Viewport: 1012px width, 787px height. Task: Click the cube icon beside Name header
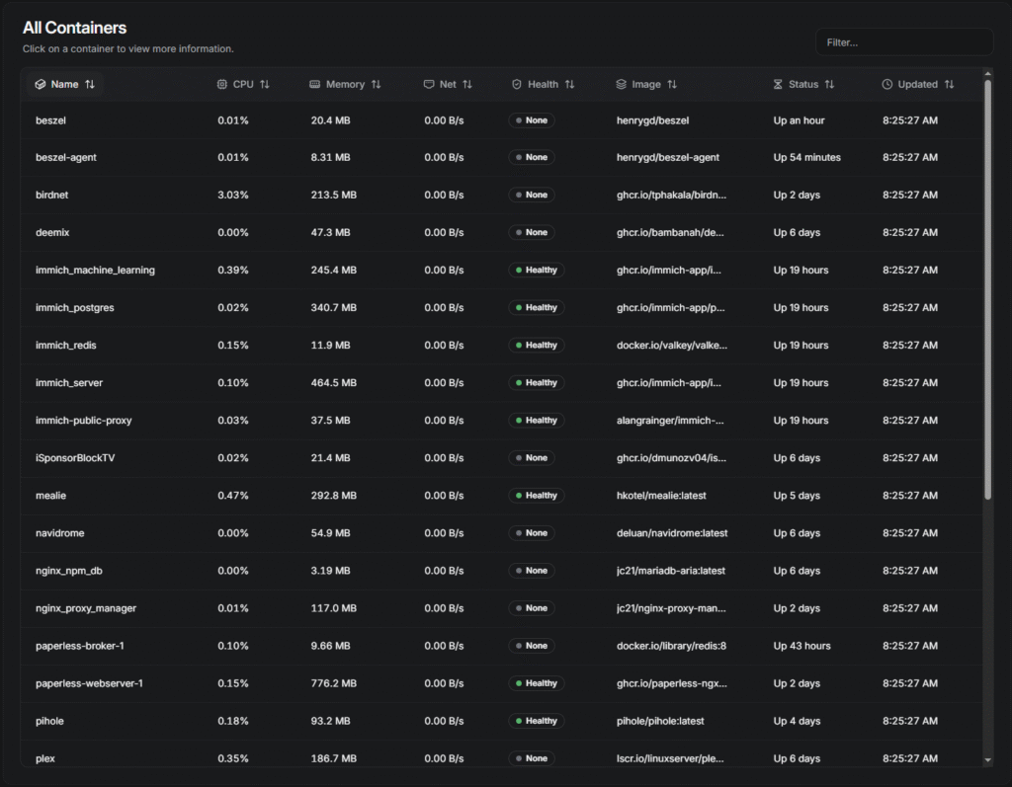tap(40, 85)
